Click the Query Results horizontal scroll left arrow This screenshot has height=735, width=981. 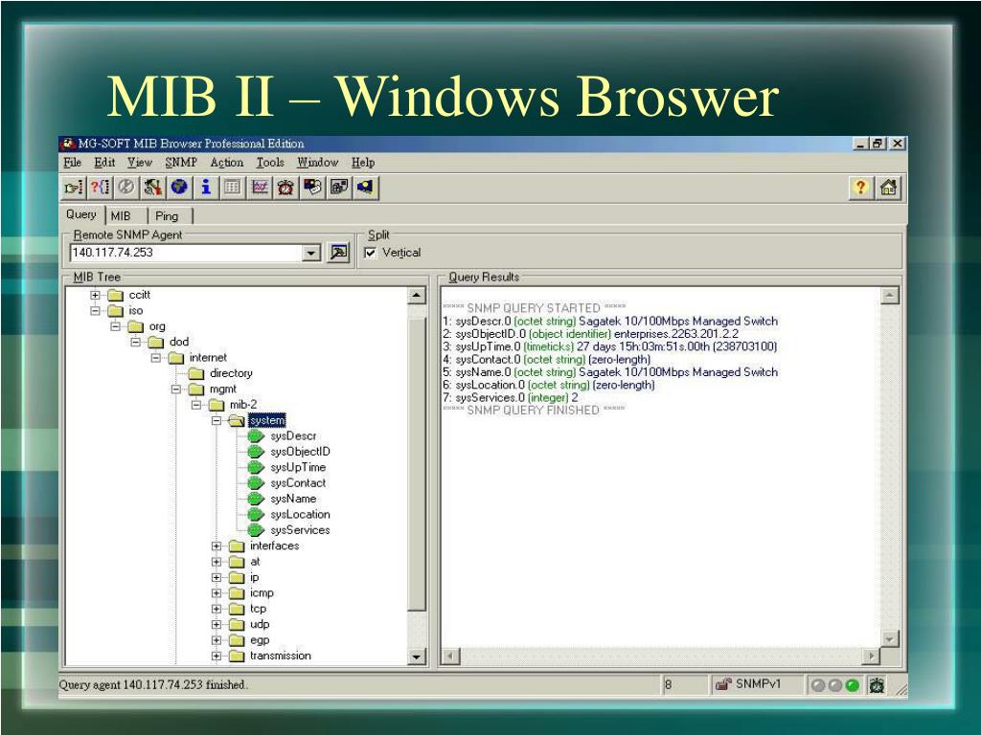(450, 657)
